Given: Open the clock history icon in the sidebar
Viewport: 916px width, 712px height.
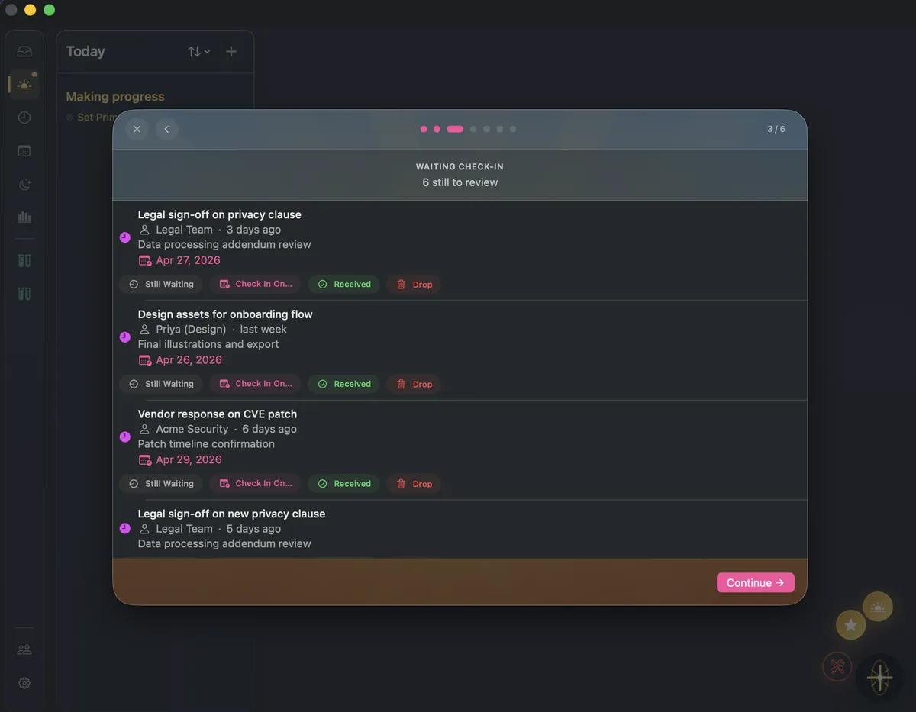Looking at the screenshot, I should (24, 118).
